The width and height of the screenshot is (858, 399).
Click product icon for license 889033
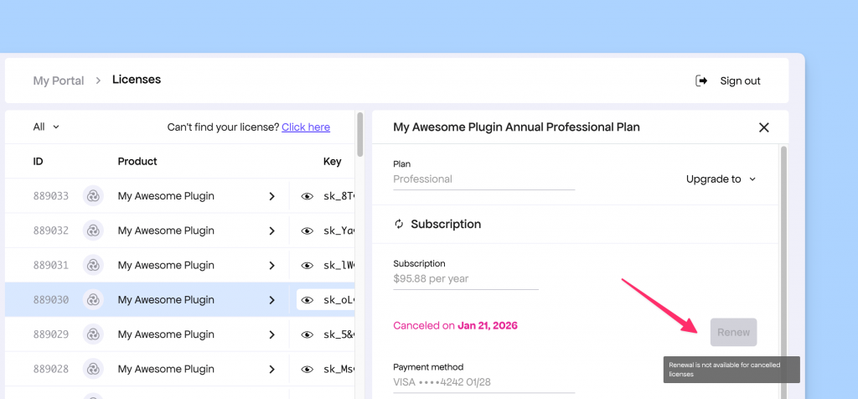tap(93, 196)
